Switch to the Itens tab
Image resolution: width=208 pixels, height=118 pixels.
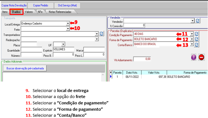point(5,12)
